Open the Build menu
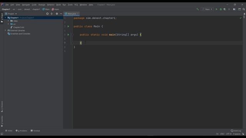The width and height of the screenshot is (246, 138). 58,5
